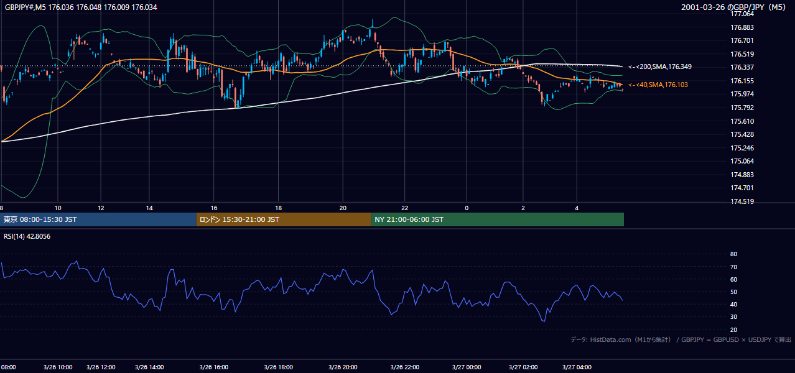Click the NY 21:00-06:00 JST session bar

coord(498,219)
